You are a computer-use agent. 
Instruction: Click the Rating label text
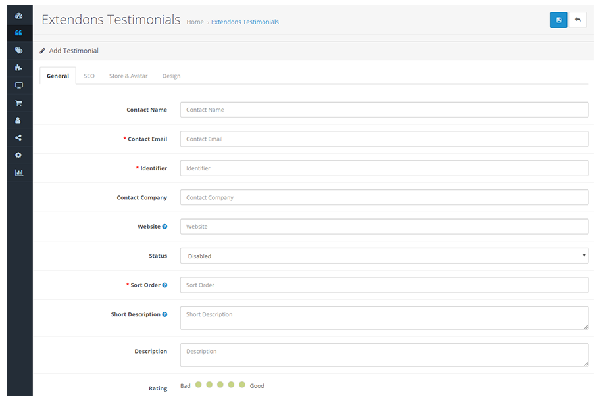[x=158, y=388]
